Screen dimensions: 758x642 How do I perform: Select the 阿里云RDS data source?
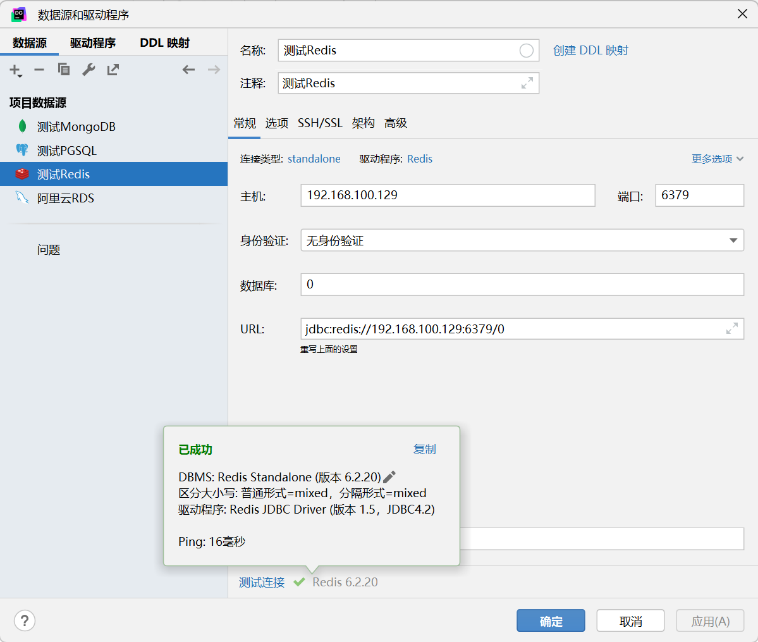[x=114, y=198]
